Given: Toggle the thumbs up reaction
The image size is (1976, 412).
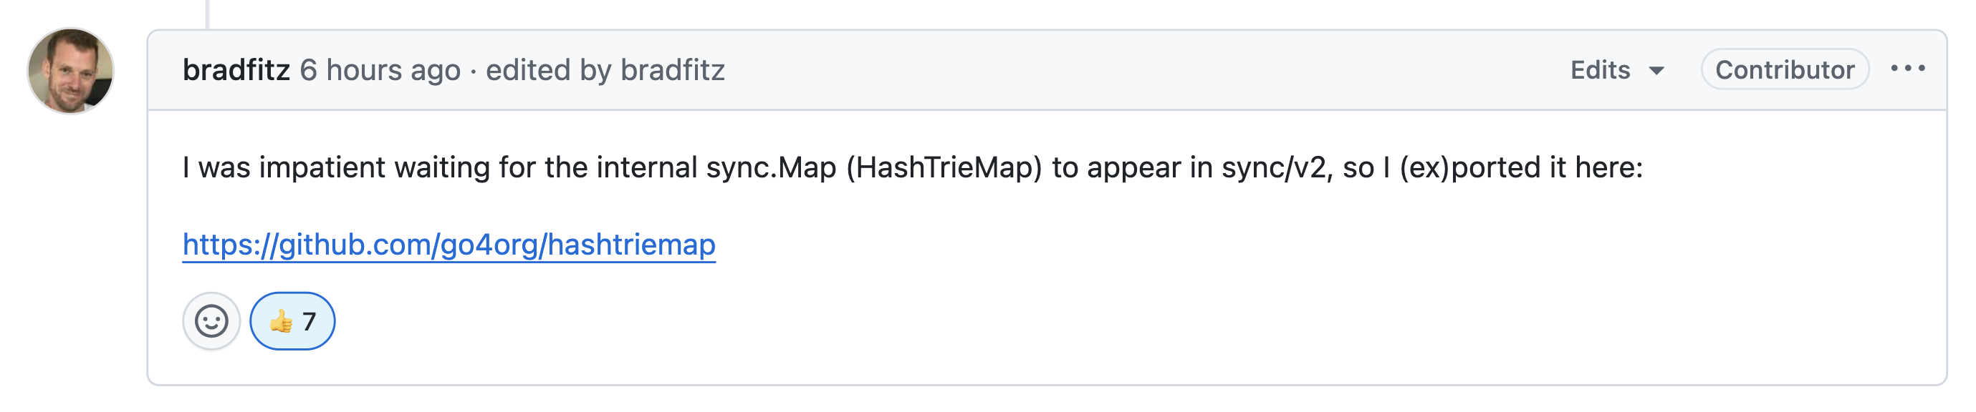Looking at the screenshot, I should [292, 321].
